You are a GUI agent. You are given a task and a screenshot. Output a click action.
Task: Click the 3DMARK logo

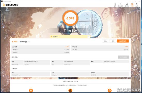coord(10,5)
